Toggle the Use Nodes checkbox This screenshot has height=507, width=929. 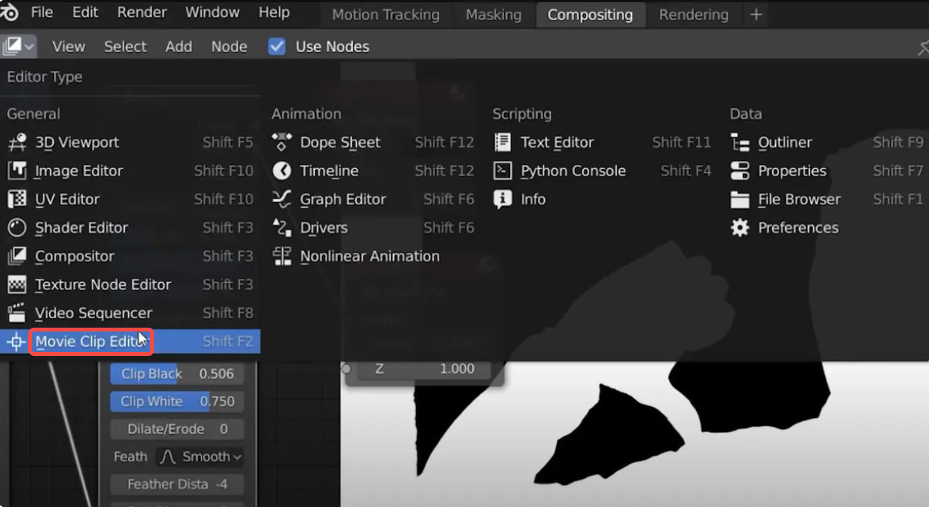click(276, 46)
